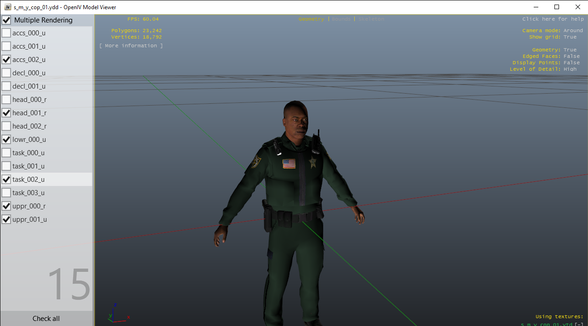Disable the task_002_u checkbox
588x326 pixels.
[6, 180]
